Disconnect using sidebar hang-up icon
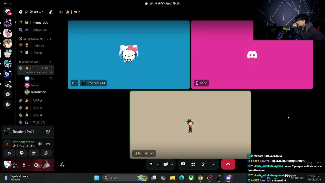 pos(48,144)
